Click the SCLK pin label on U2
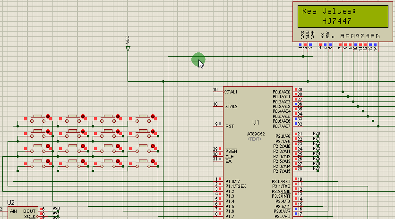Viewport: 395px width, 219px height. click(30, 217)
